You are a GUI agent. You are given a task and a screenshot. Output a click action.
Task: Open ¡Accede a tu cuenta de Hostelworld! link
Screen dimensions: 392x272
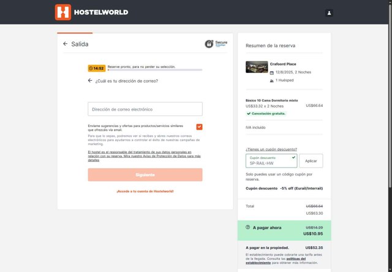[145, 191]
